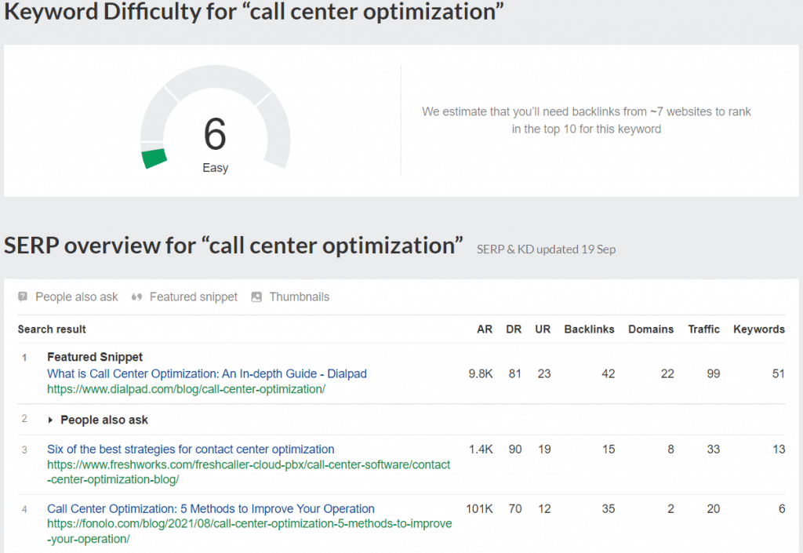
Task: Sort results by the Traffic column
Action: (703, 329)
